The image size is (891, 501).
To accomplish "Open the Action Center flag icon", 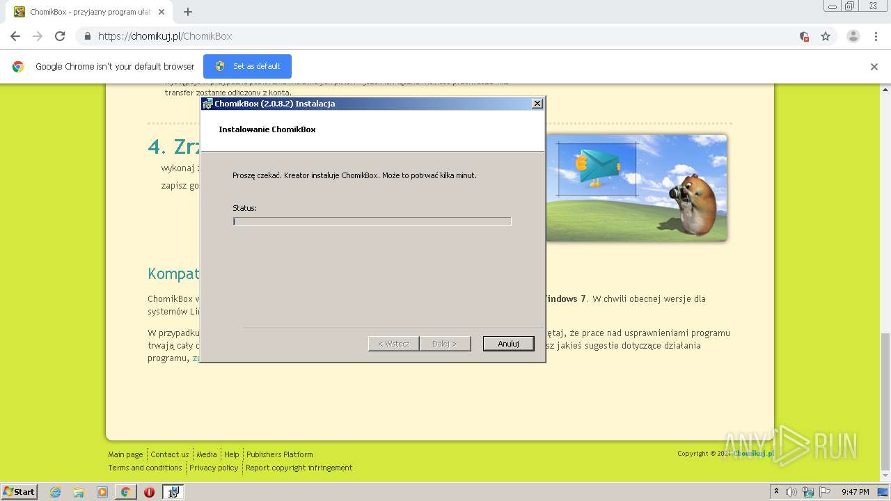I will tap(825, 492).
